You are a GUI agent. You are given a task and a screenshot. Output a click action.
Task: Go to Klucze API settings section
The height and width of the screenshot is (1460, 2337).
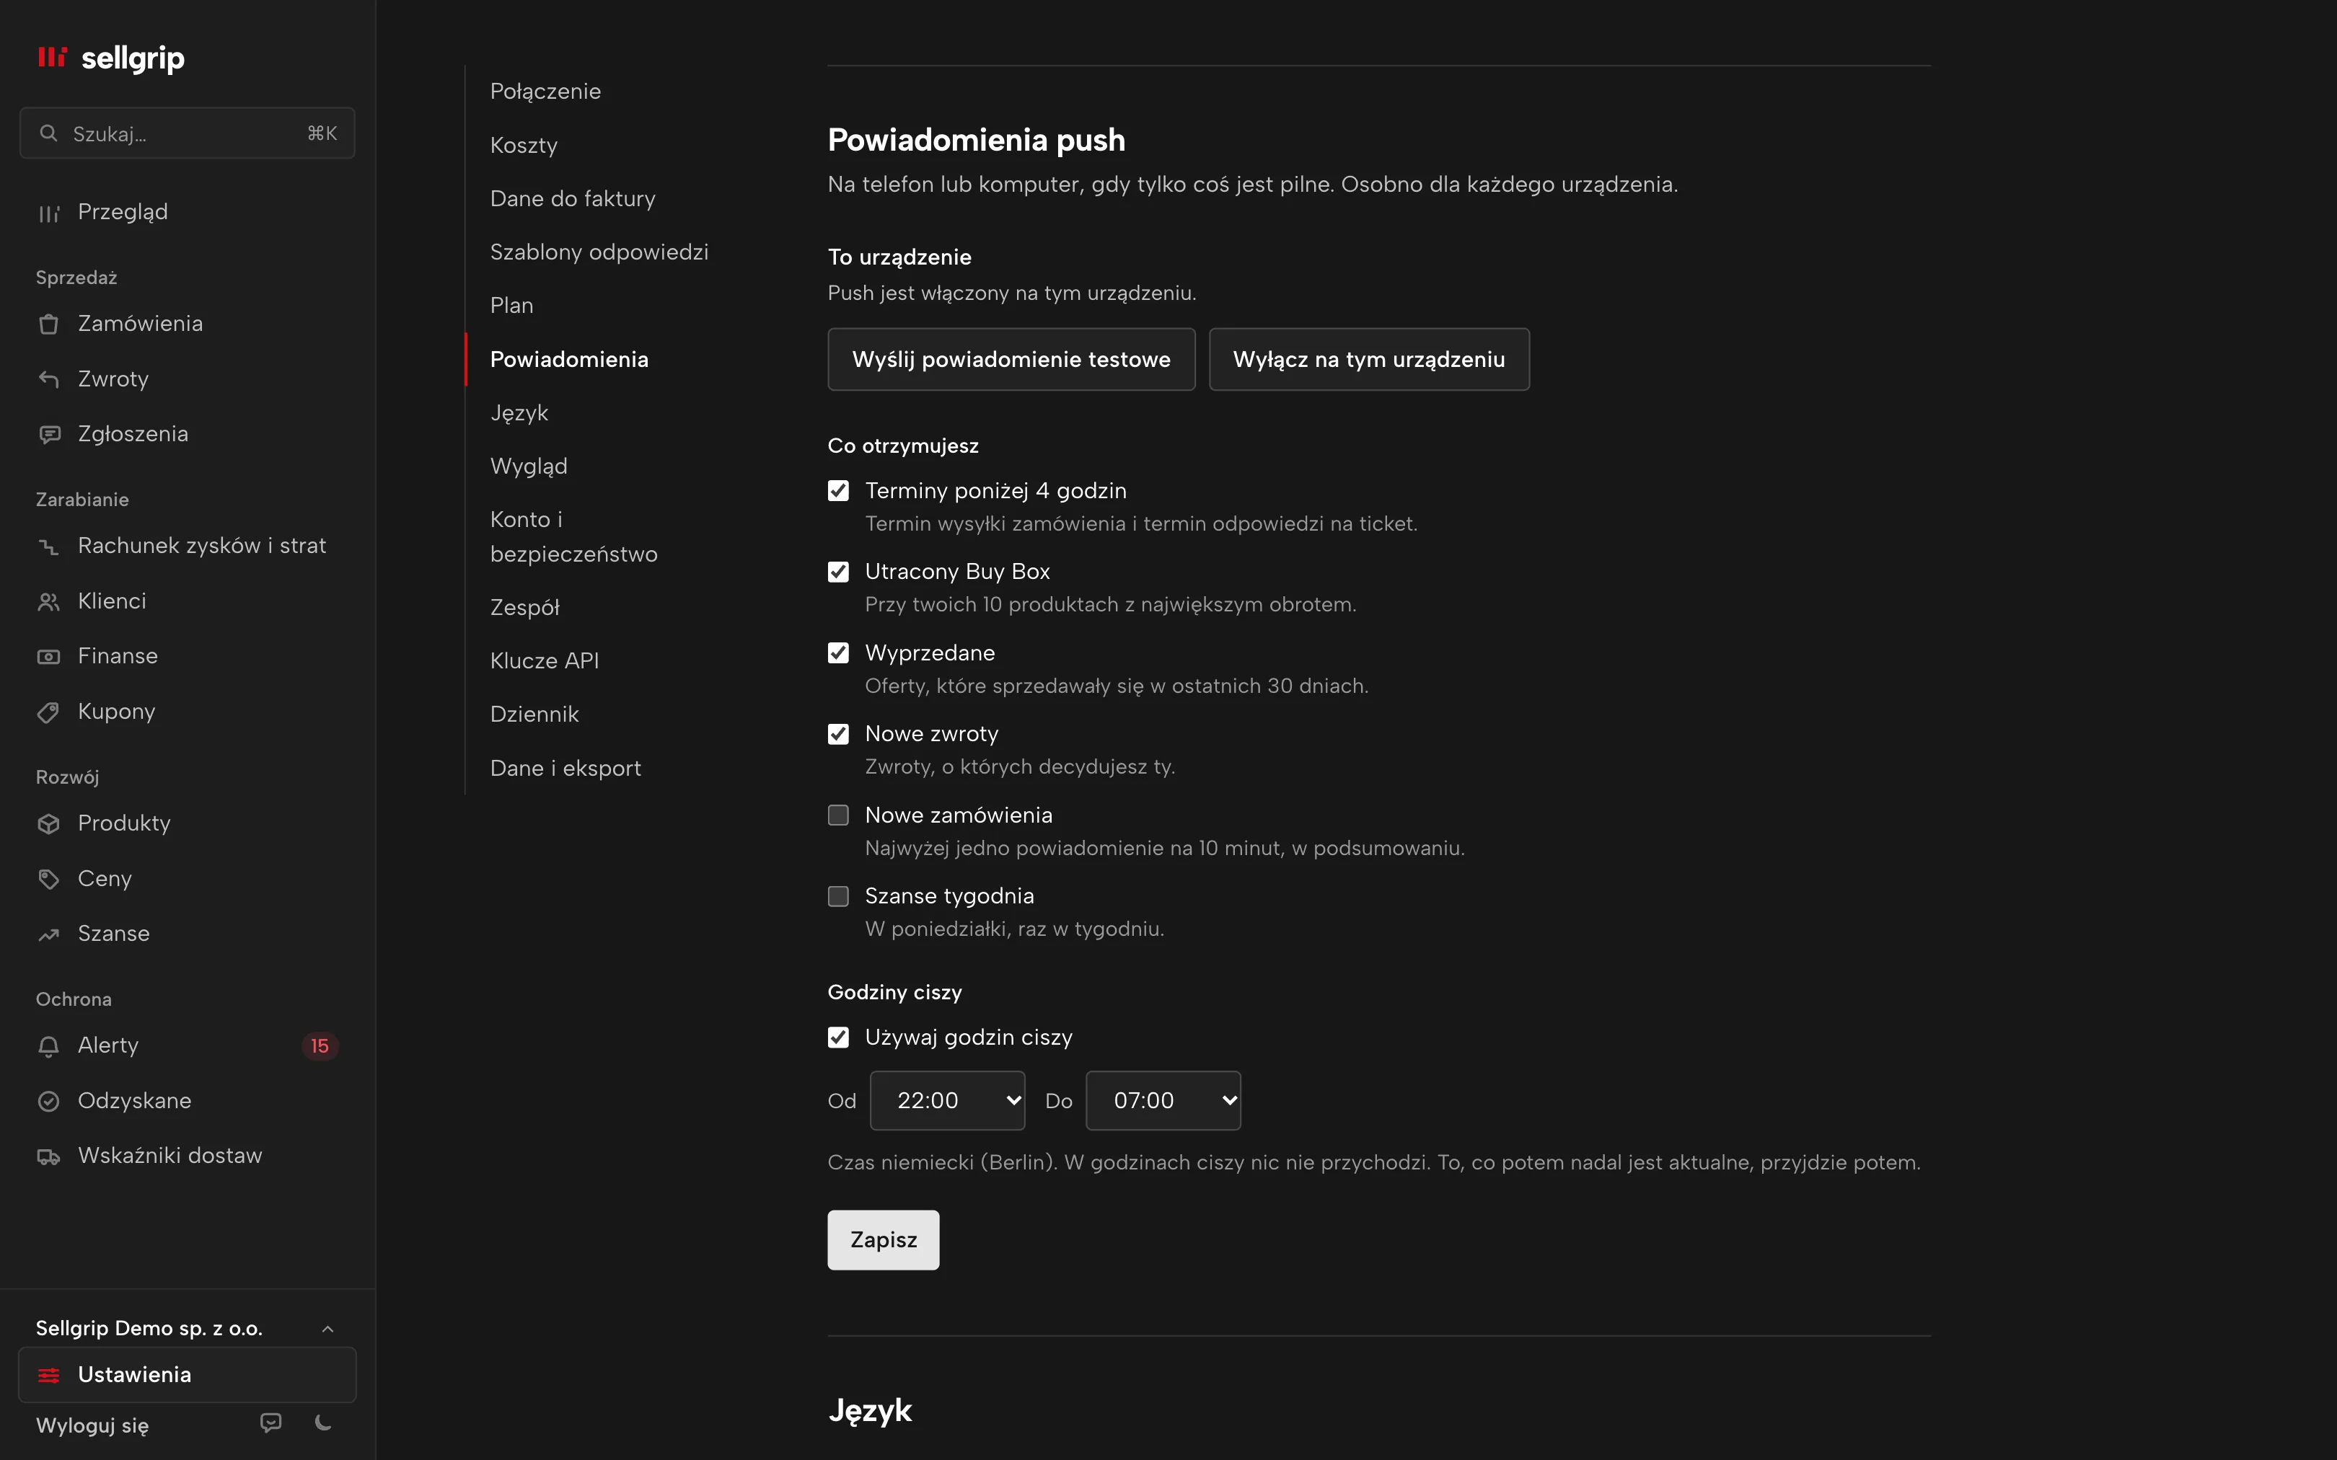[545, 660]
